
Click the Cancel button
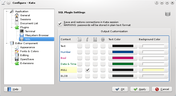(x=162, y=89)
